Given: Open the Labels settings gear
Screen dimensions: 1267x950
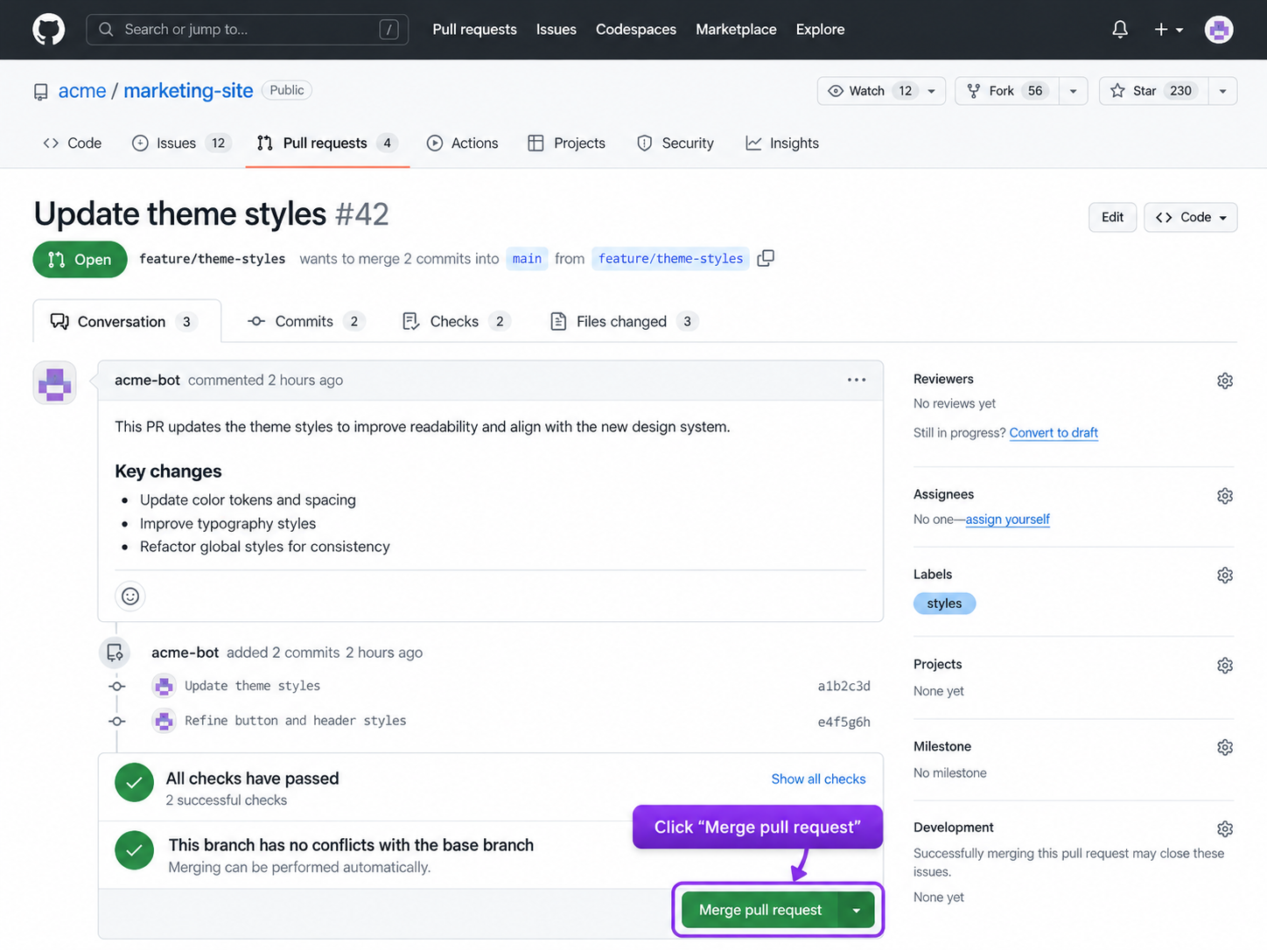Looking at the screenshot, I should 1225,575.
